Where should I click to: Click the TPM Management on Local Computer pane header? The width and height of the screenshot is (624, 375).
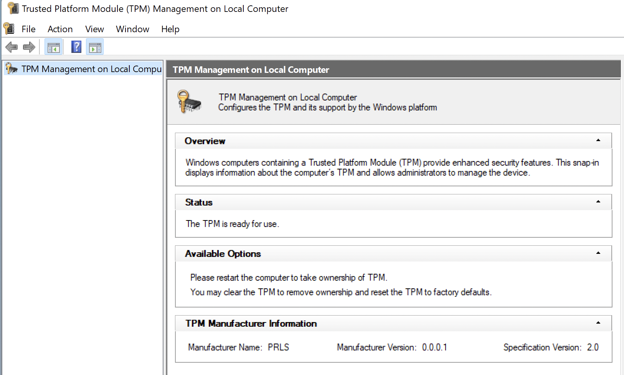[x=251, y=70]
